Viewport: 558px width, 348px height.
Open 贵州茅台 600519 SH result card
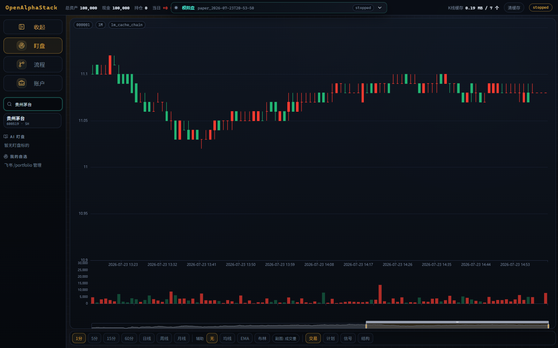click(32, 120)
